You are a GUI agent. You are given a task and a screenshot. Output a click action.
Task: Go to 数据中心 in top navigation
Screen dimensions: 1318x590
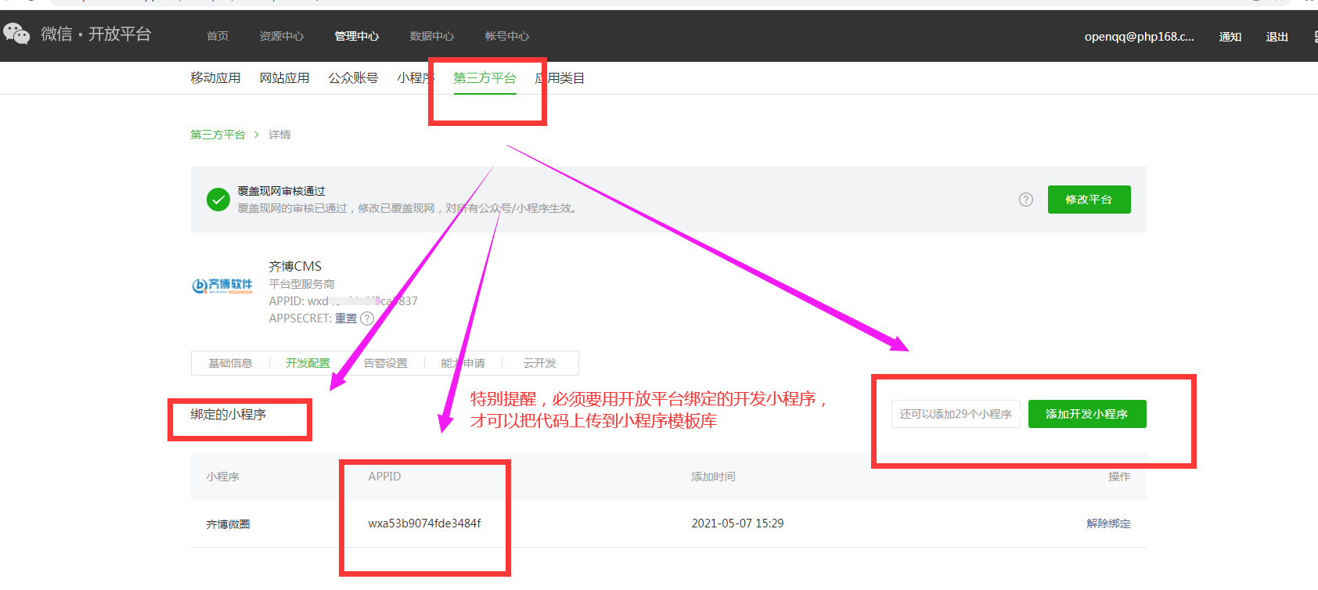click(431, 37)
